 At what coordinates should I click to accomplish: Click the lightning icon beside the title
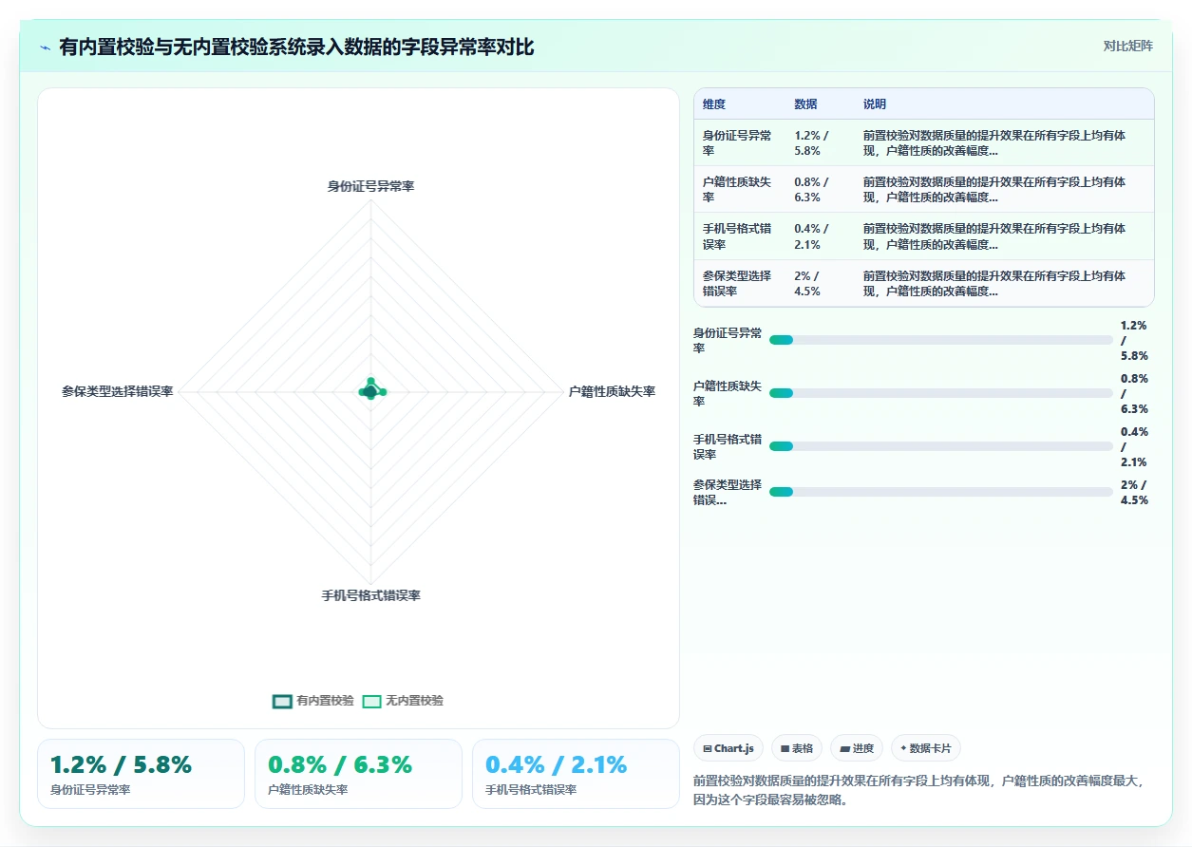click(45, 47)
